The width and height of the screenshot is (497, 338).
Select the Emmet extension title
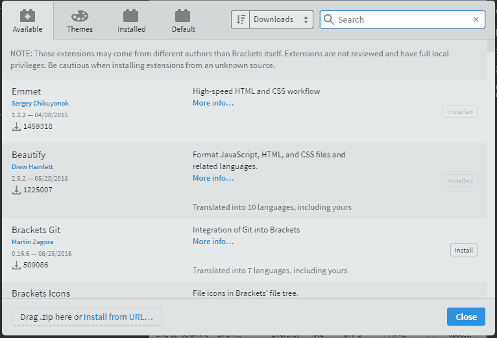pos(27,92)
